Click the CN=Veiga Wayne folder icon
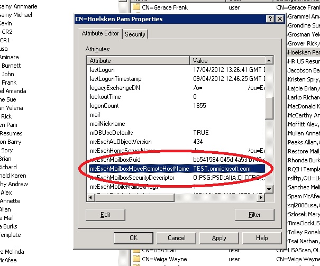The width and height of the screenshot is (320, 266). coord(136,259)
